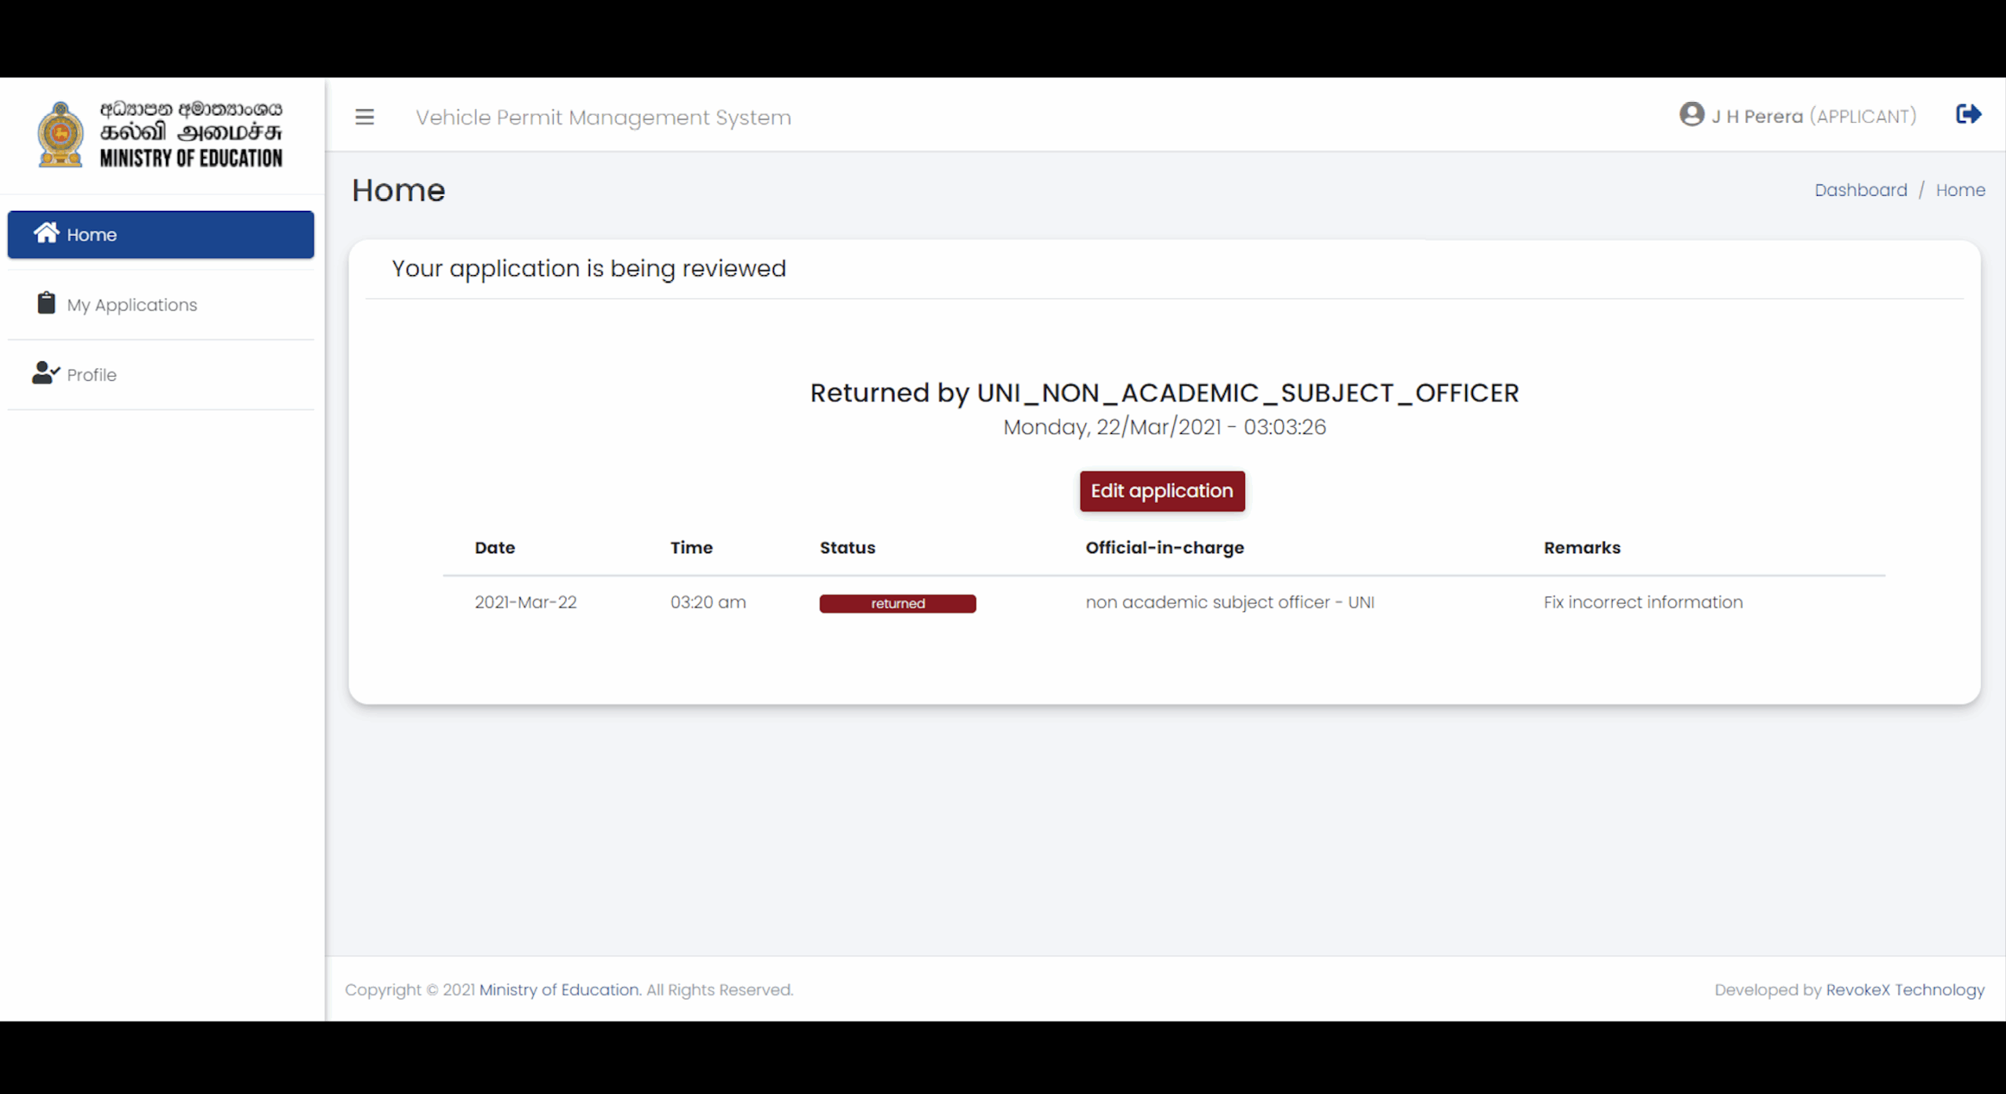Image resolution: width=2006 pixels, height=1094 pixels.
Task: Click the Fix incorrect information remark
Action: tap(1642, 603)
